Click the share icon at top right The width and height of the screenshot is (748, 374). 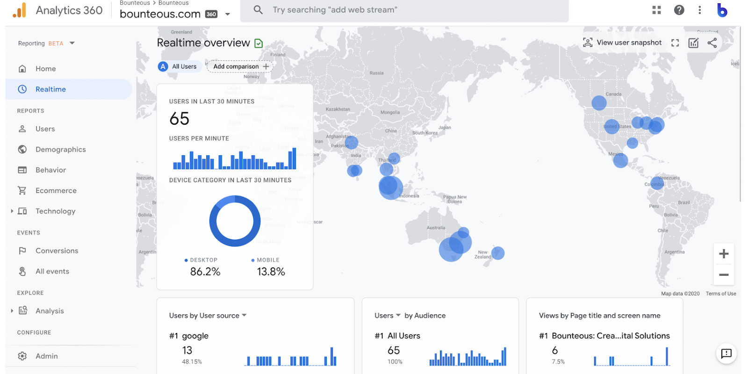pos(712,43)
